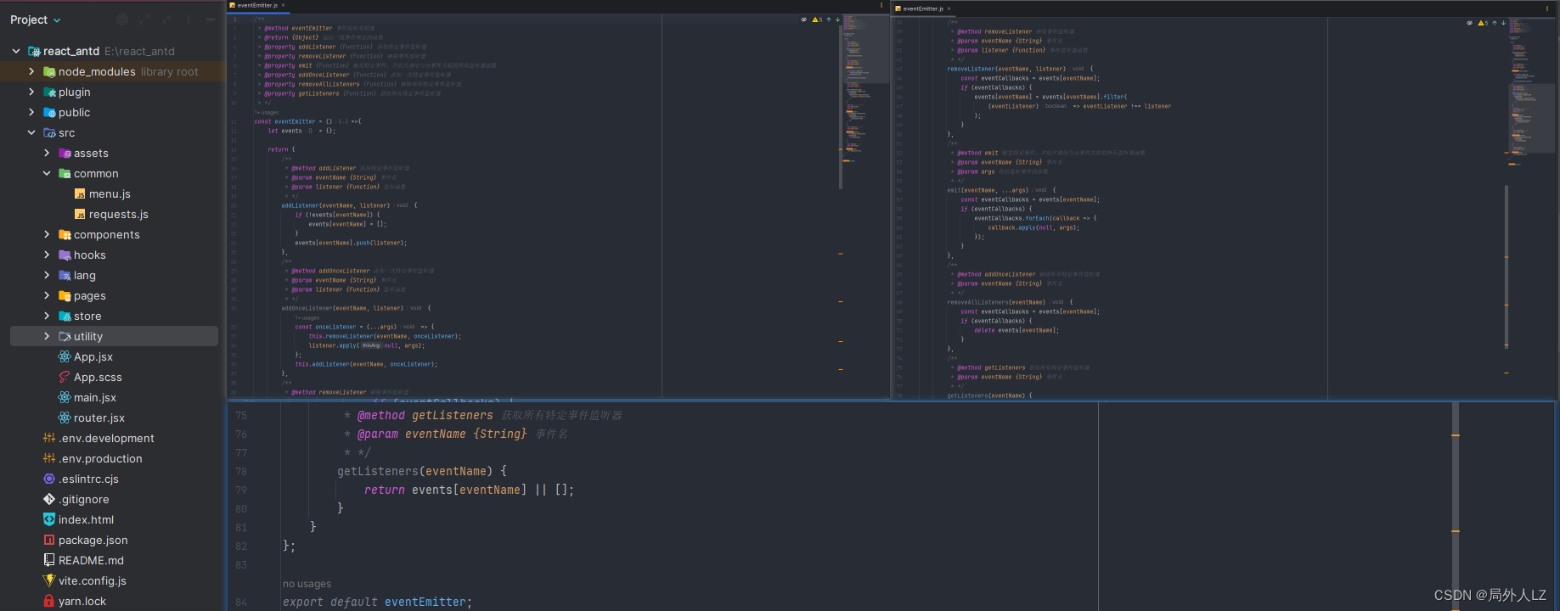Image resolution: width=1560 pixels, height=611 pixels.
Task: Open the Project view dropdown
Action: 35,20
